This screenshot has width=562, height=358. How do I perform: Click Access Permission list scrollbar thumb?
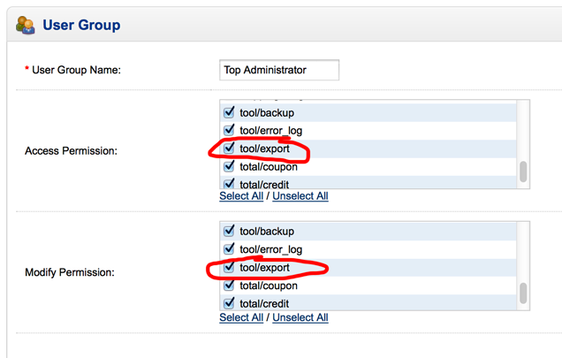click(523, 171)
